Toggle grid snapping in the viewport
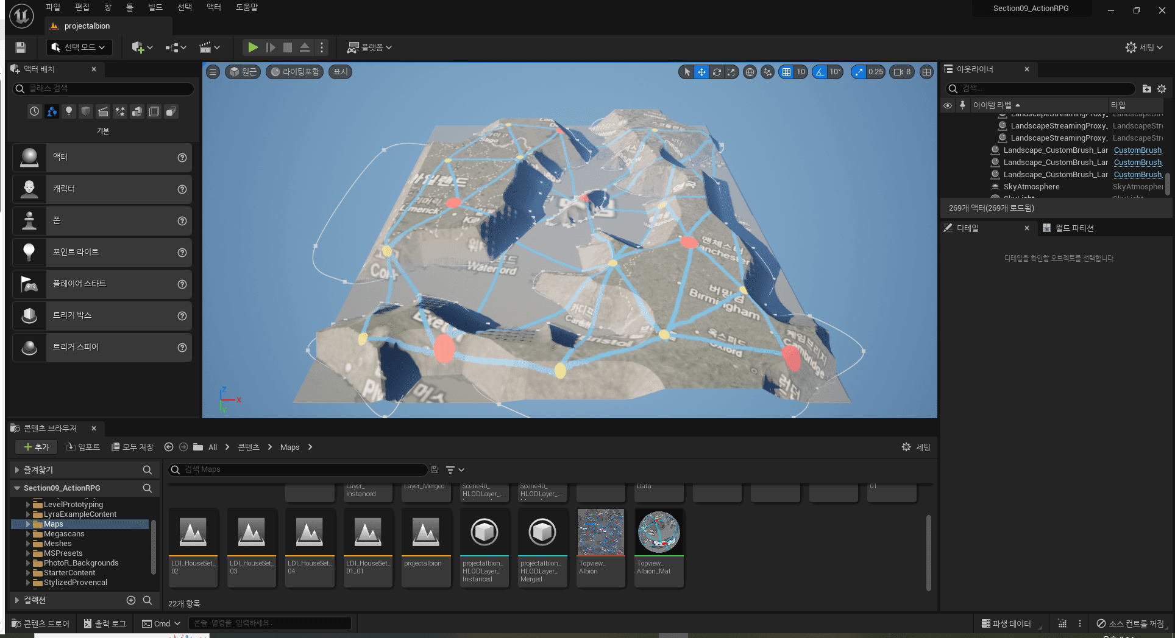This screenshot has height=638, width=1175. [787, 72]
